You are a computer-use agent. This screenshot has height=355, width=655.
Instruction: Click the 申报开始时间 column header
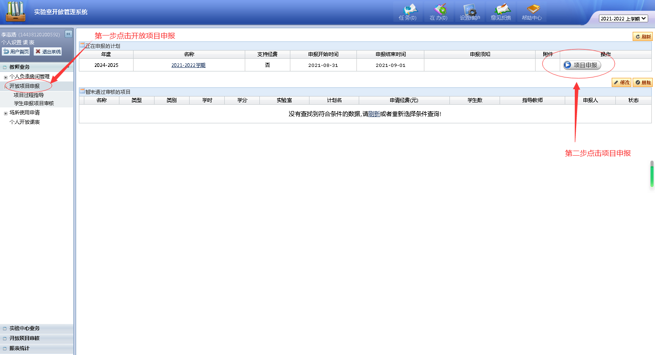323,54
